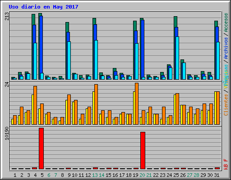Click the 24 y-axis scale value
Screen dimensions: 231x180
coord(7,84)
